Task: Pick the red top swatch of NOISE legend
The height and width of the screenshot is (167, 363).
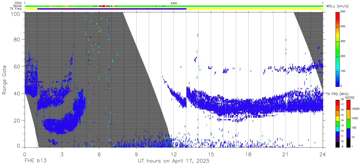Action: 349,105
